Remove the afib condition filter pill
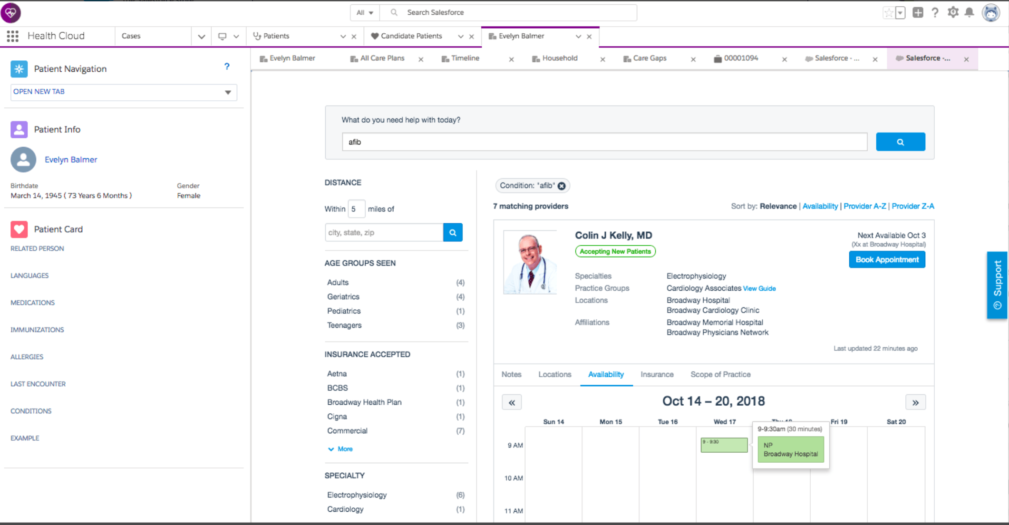 (562, 186)
